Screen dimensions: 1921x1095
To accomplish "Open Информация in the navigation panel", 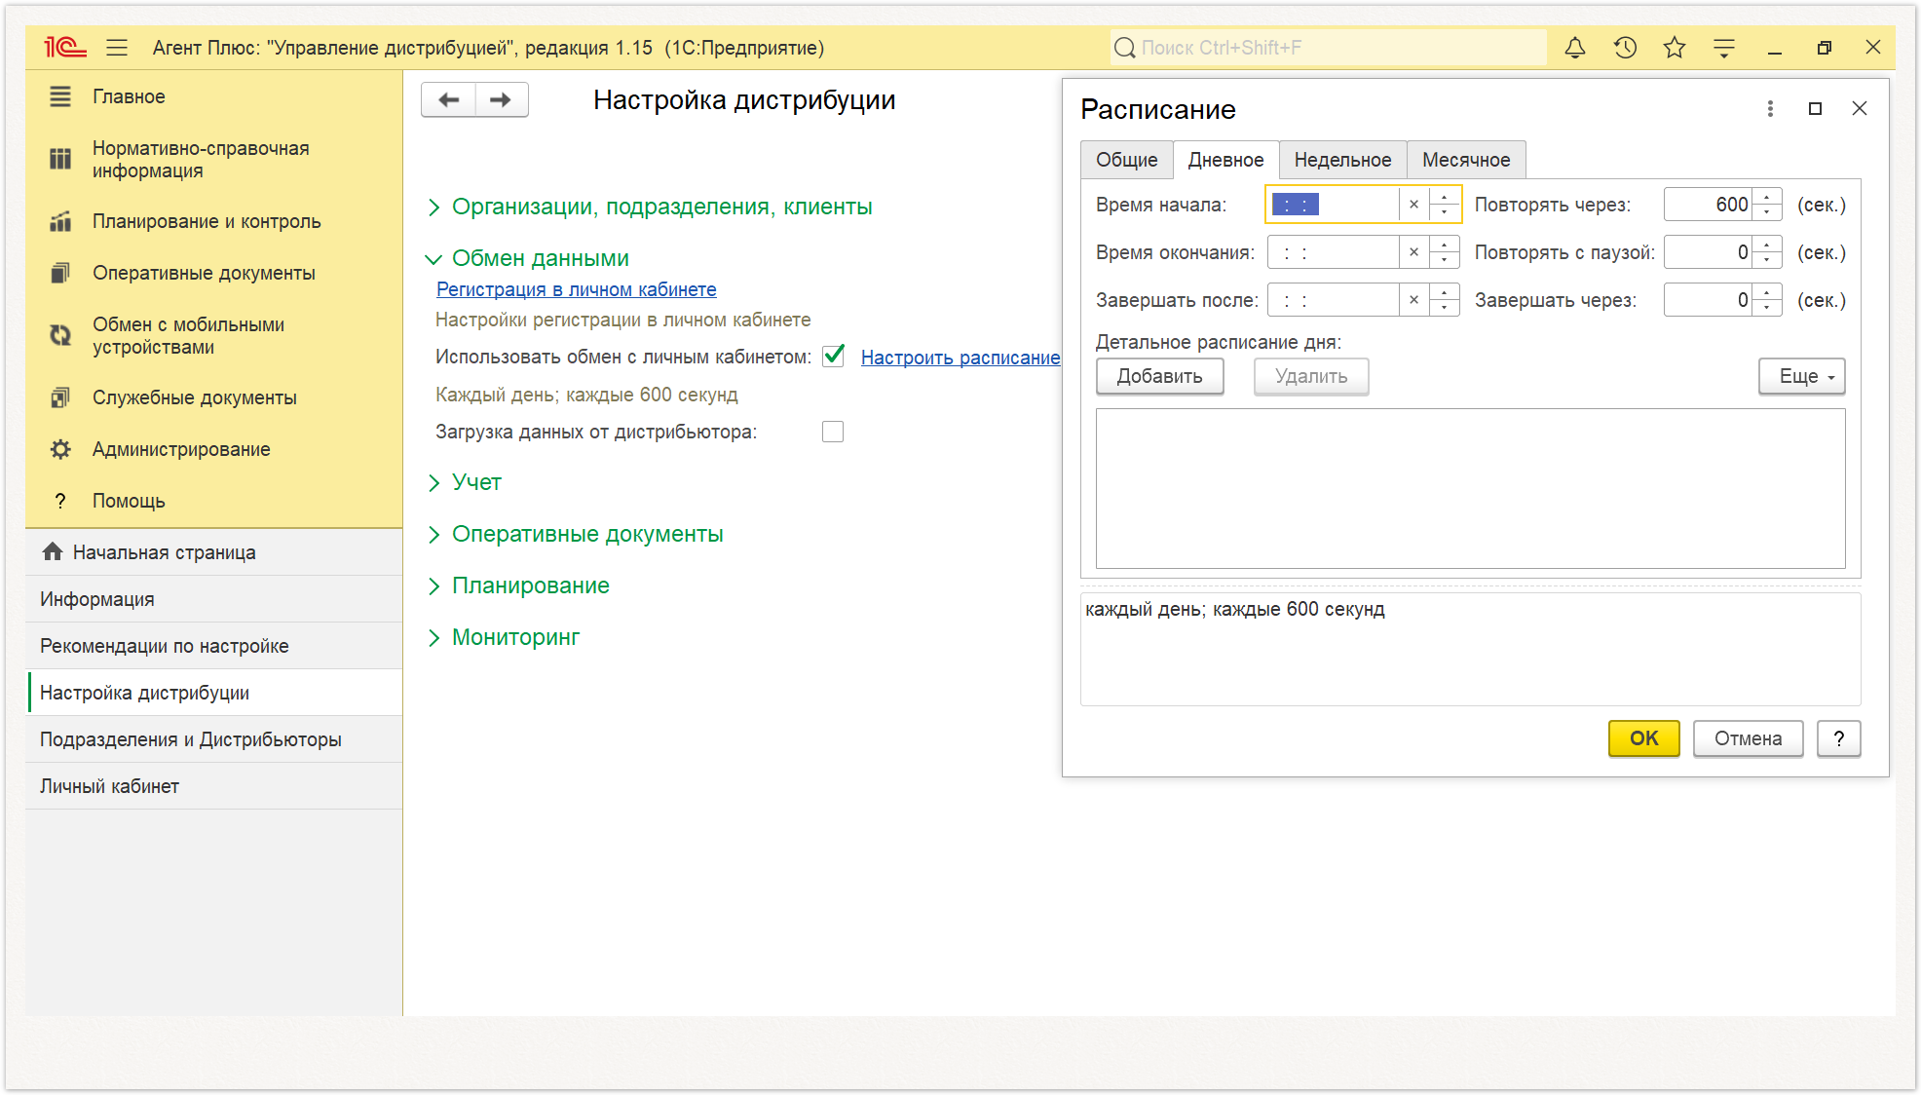I will pyautogui.click(x=214, y=599).
